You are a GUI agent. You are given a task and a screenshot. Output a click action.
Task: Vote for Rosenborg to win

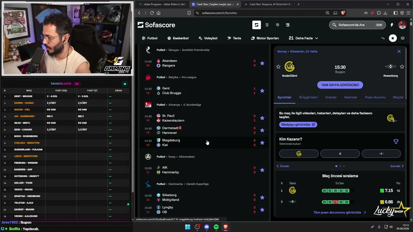pyautogui.click(x=381, y=154)
